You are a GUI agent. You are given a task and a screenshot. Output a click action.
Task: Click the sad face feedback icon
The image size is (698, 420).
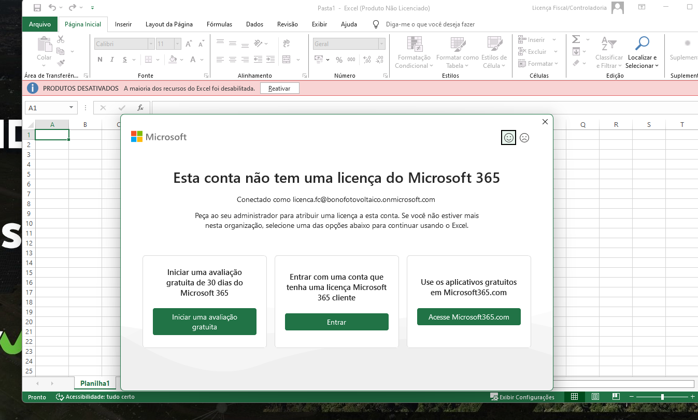tap(524, 138)
